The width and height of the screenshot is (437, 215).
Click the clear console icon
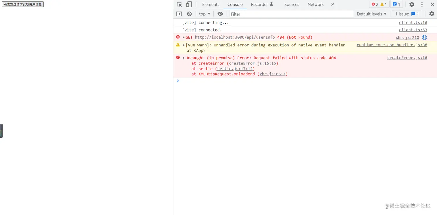(x=189, y=14)
